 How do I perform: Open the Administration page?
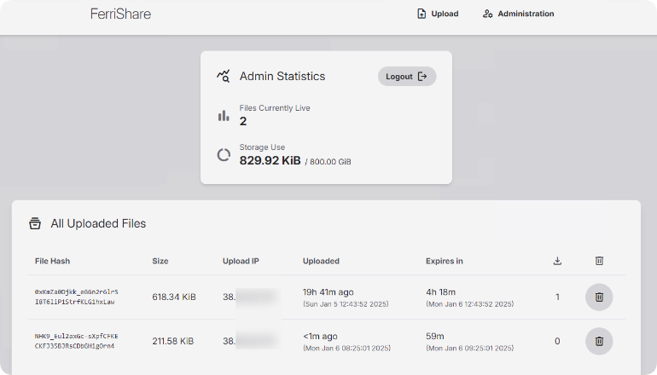pos(518,14)
